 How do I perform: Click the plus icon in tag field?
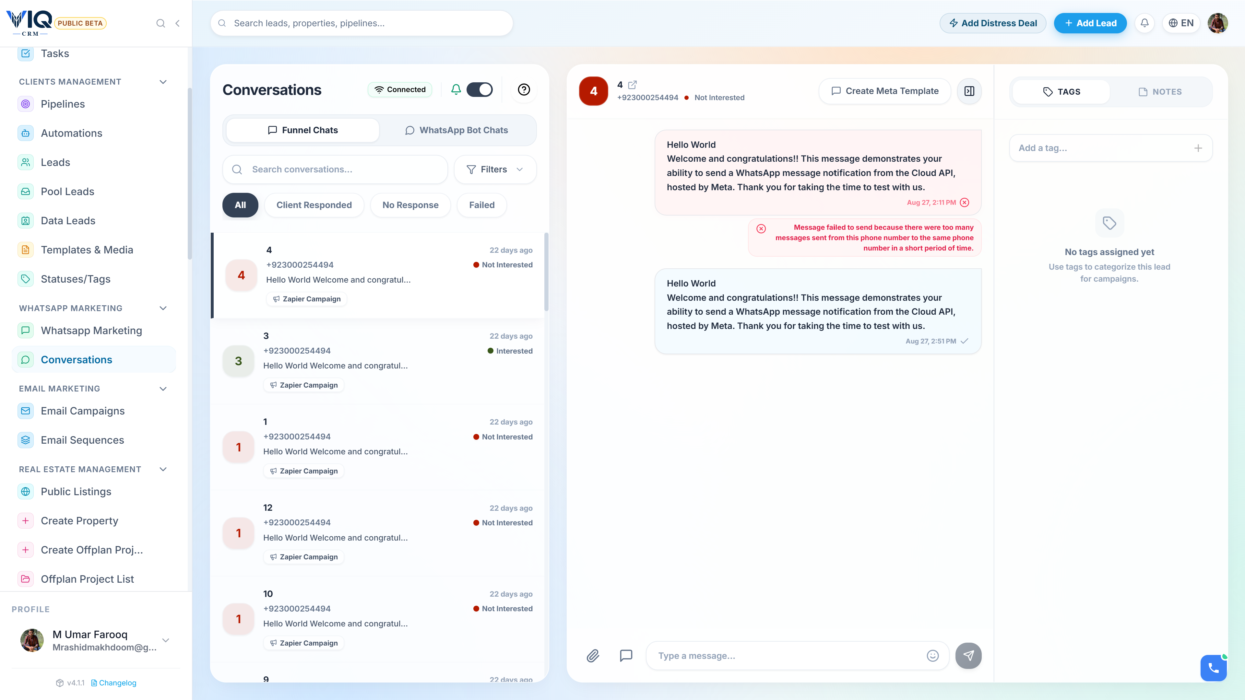click(1198, 148)
